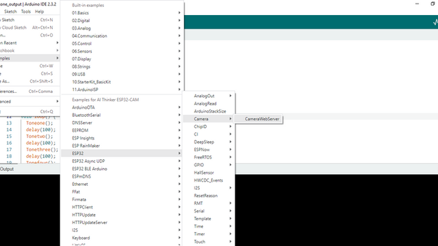Select the ArduinoStackSize example
This screenshot has height=246, width=438.
pos(209,111)
